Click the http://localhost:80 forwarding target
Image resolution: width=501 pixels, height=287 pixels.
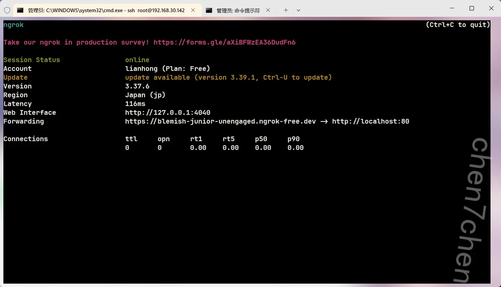click(371, 121)
